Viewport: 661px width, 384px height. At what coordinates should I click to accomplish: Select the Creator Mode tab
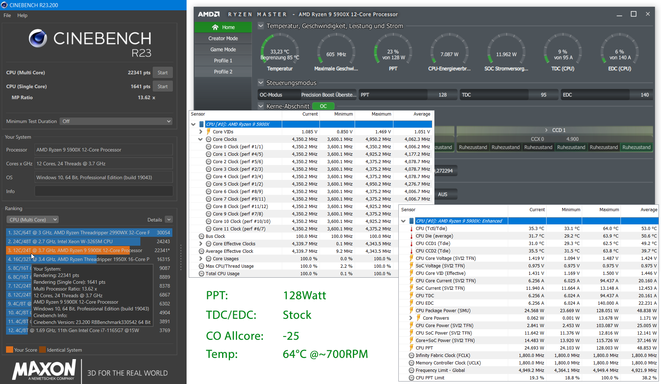223,38
